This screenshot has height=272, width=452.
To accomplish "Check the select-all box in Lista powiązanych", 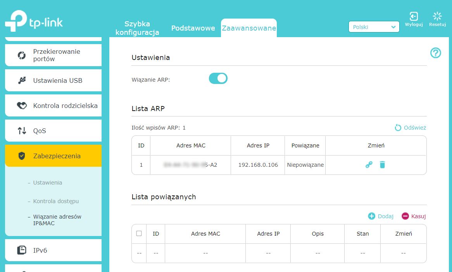I will 139,233.
